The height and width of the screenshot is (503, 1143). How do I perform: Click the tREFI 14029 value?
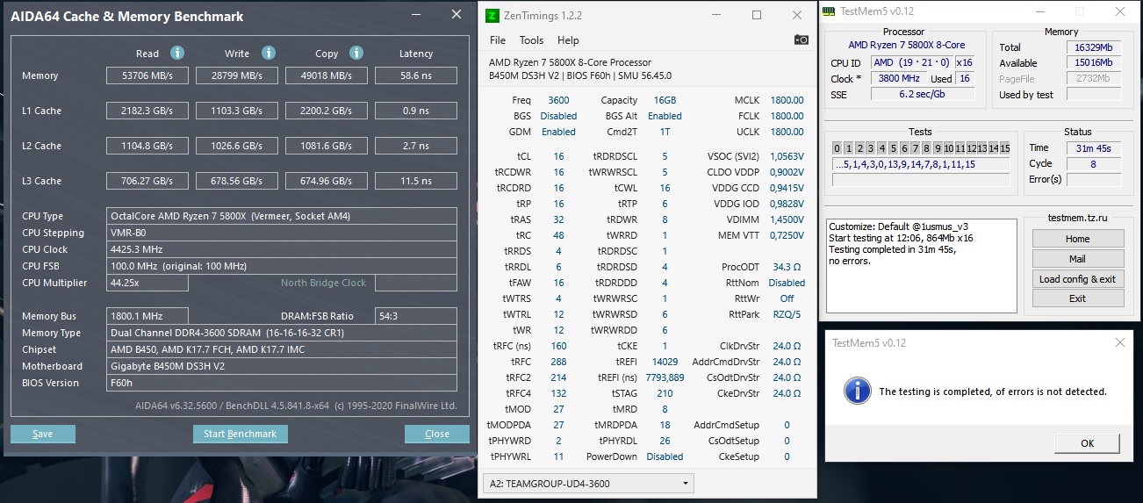click(665, 362)
